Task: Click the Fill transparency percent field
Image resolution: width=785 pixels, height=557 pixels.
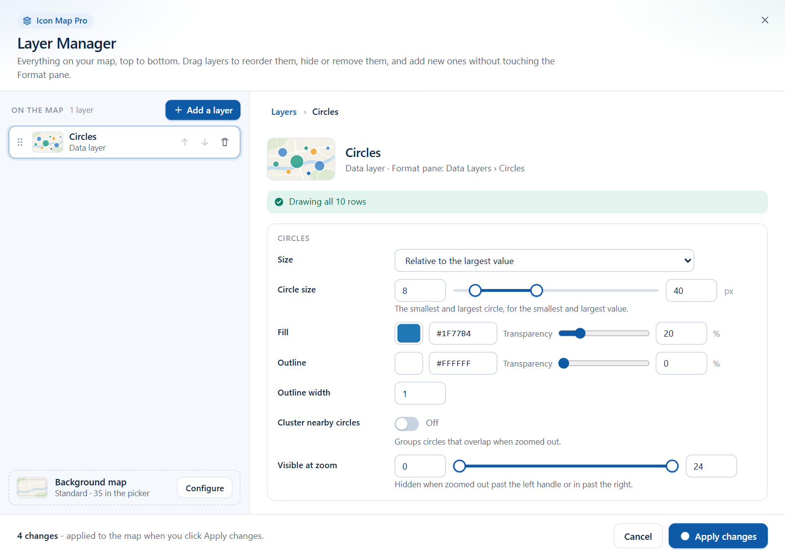Action: (x=681, y=334)
